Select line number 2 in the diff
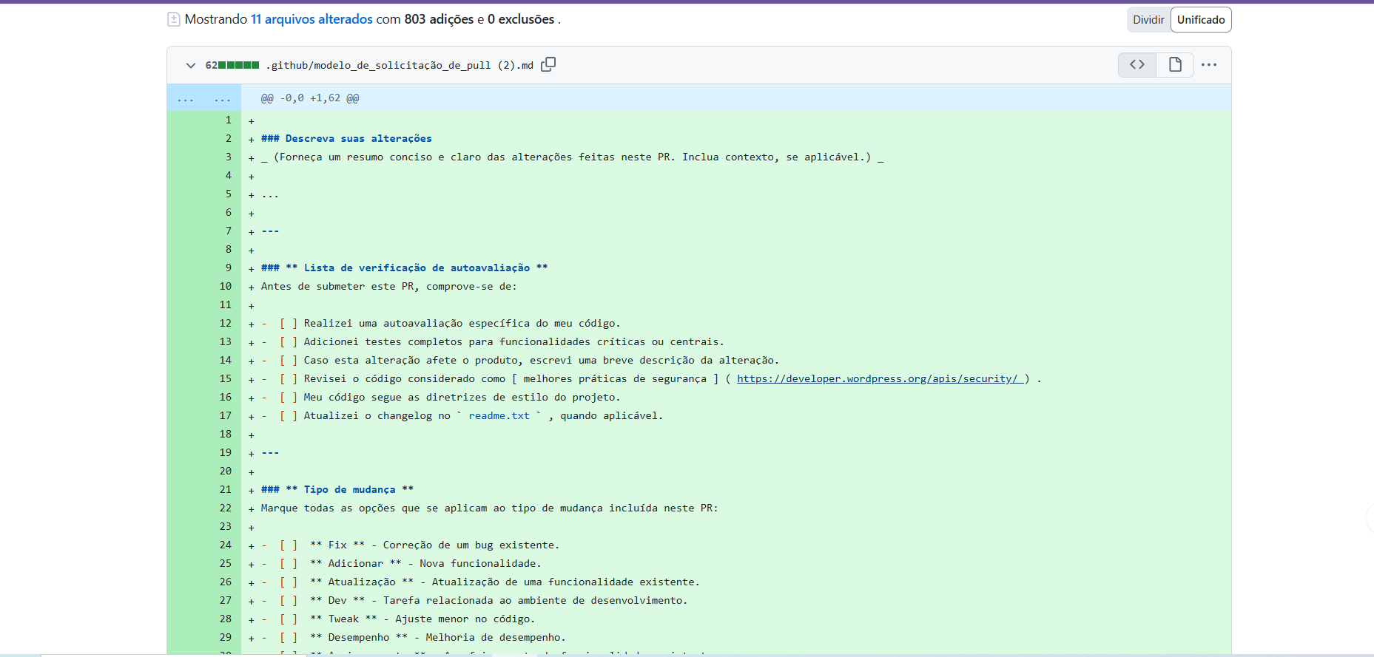 229,138
